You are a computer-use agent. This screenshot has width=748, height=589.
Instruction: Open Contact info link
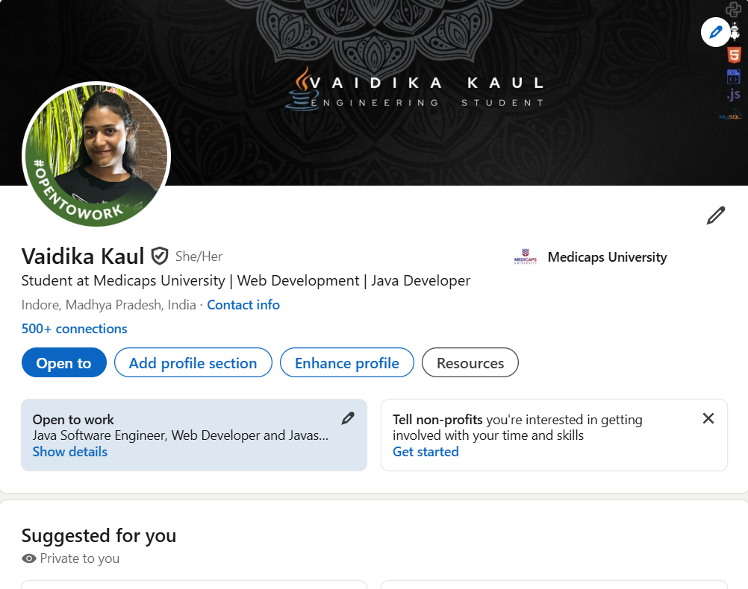tap(243, 305)
